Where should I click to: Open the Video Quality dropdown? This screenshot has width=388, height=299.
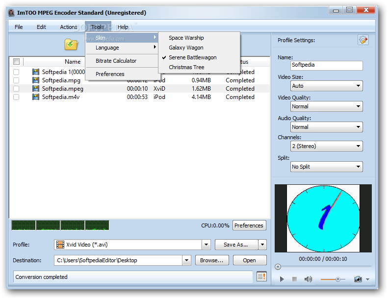(326, 106)
